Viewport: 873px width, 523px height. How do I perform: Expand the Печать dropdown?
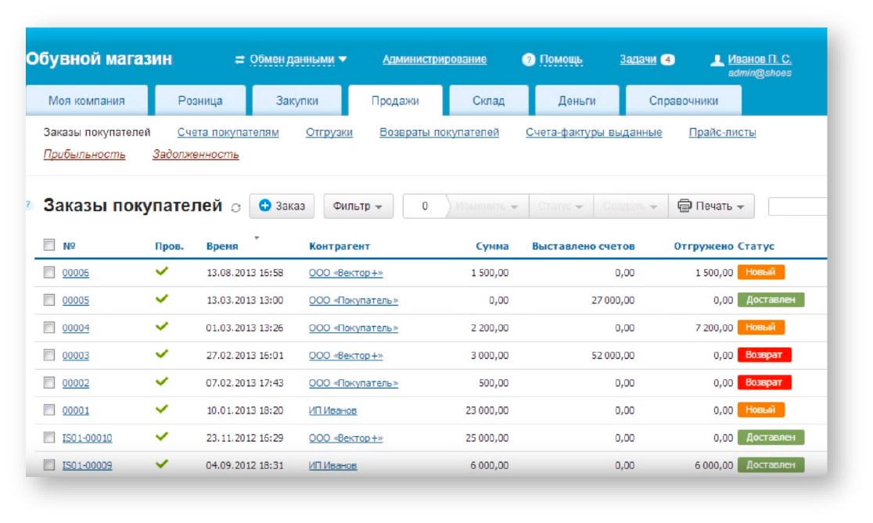click(x=711, y=206)
